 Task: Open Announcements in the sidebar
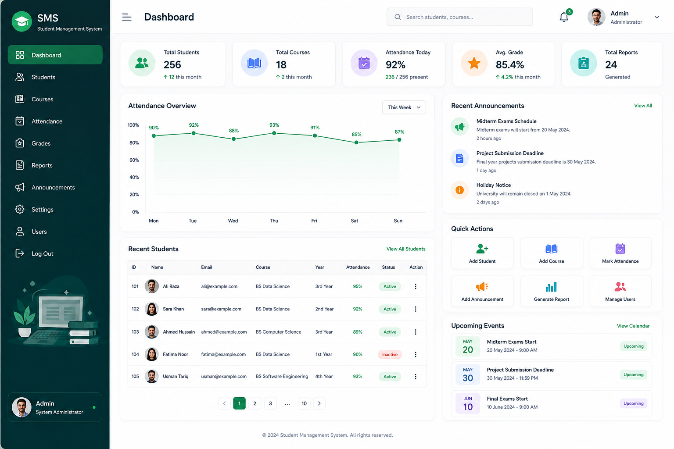pos(55,187)
